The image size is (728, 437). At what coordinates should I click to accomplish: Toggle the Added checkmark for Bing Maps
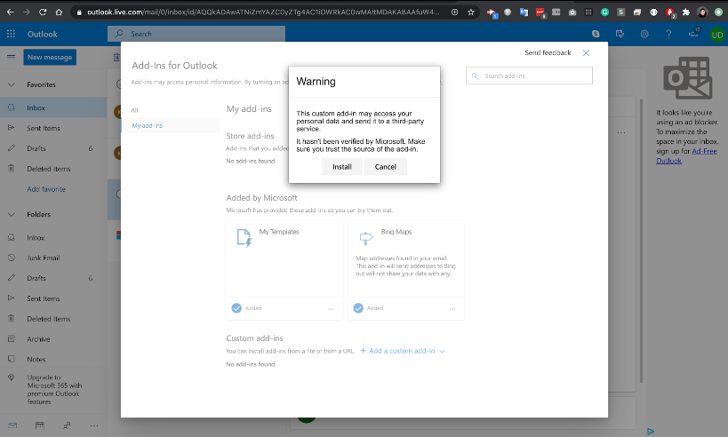click(358, 308)
